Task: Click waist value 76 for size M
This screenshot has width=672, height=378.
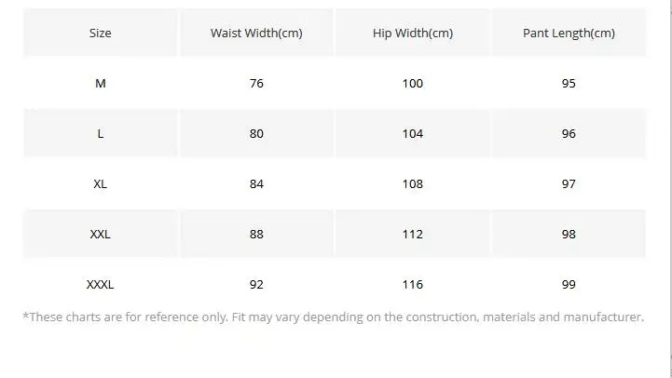Action: [256, 83]
